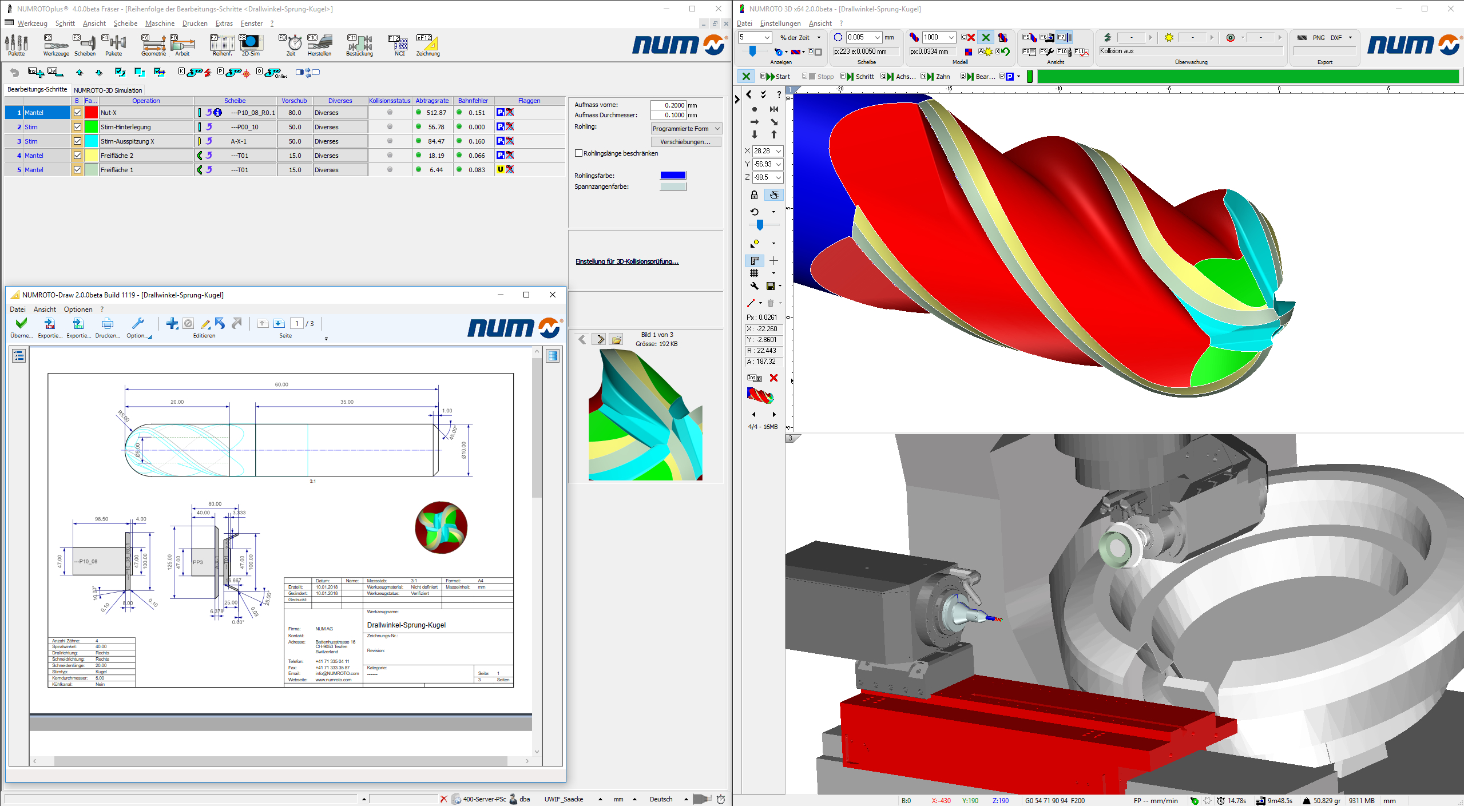Switch to NUMROTO-3D Simulation tab
Image resolution: width=1464 pixels, height=806 pixels.
(x=108, y=90)
